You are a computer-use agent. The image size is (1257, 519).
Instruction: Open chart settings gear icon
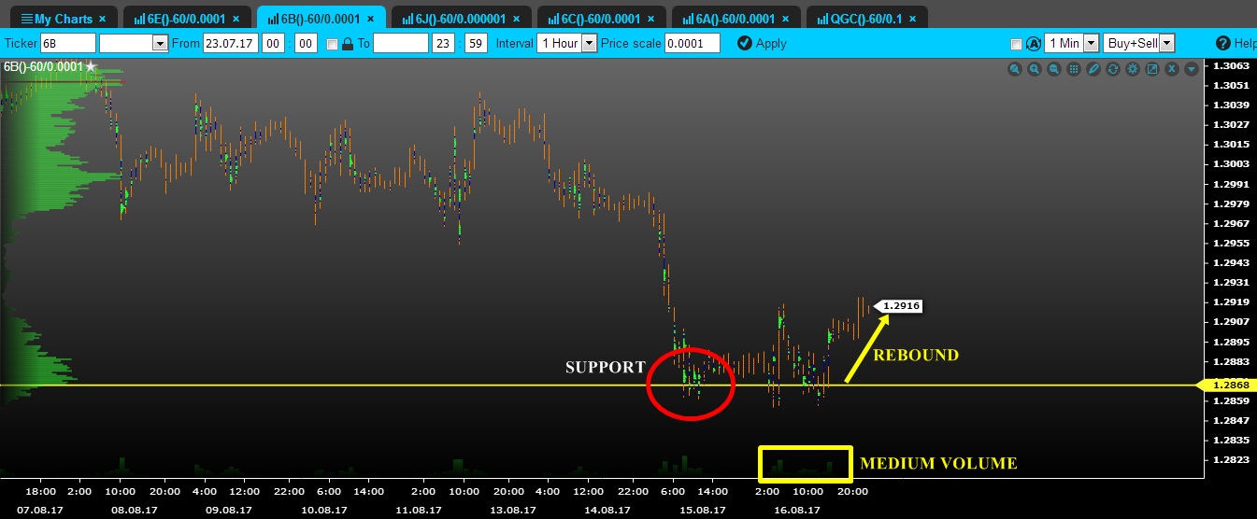click(1132, 69)
